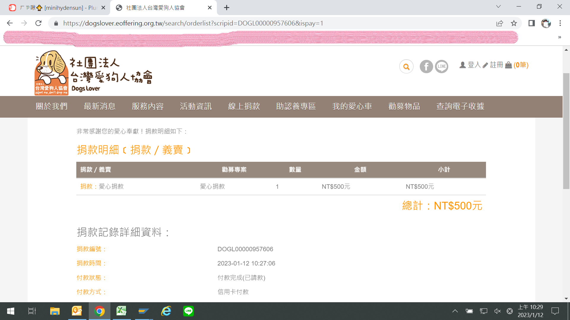The width and height of the screenshot is (570, 320).
Task: Show hidden bookmarks with the chevron
Action: pyautogui.click(x=560, y=37)
